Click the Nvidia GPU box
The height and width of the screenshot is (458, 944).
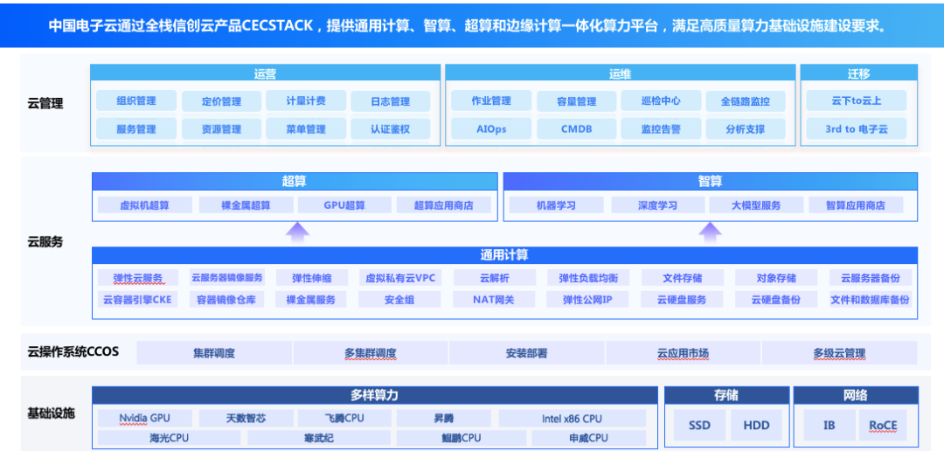[x=145, y=419]
